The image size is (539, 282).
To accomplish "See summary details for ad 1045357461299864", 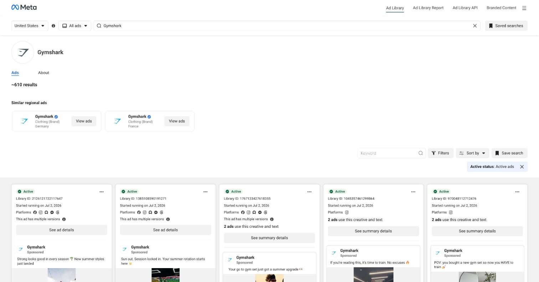I will tap(373, 231).
